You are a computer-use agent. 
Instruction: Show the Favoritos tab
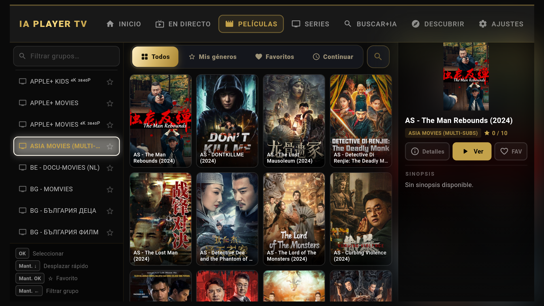coord(275,57)
